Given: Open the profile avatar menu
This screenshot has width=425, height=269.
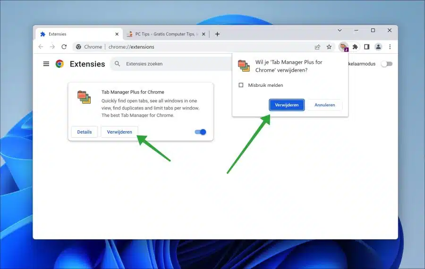Looking at the screenshot, I should click(x=378, y=47).
